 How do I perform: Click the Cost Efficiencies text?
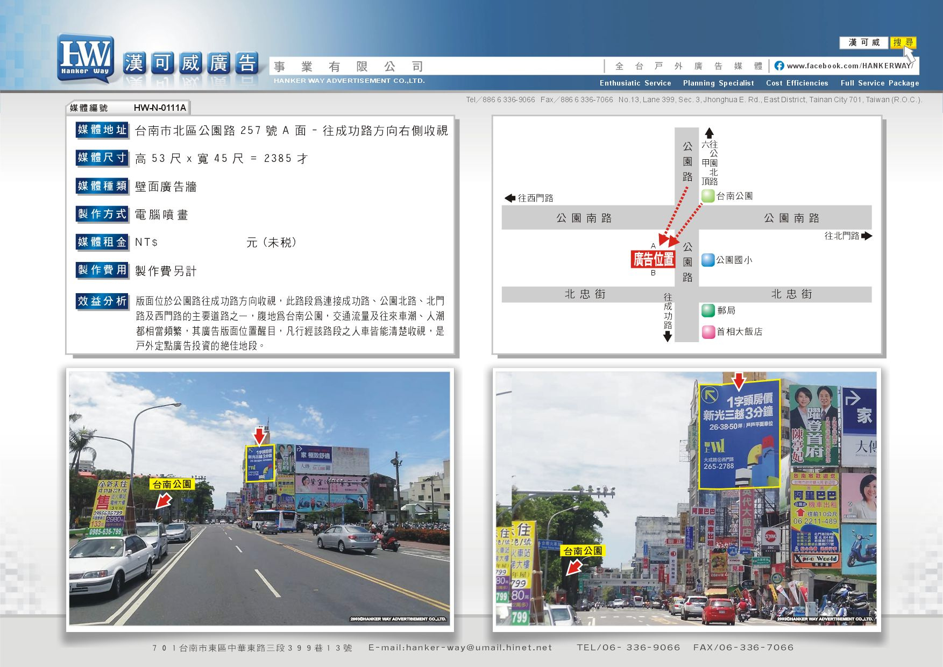click(x=797, y=83)
